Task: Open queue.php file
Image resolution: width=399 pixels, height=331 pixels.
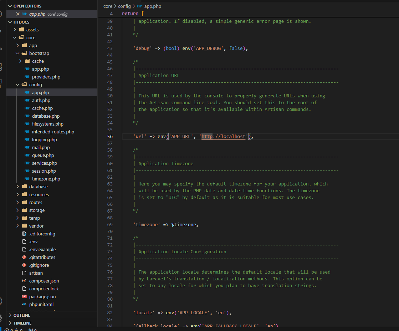Action: [43, 155]
